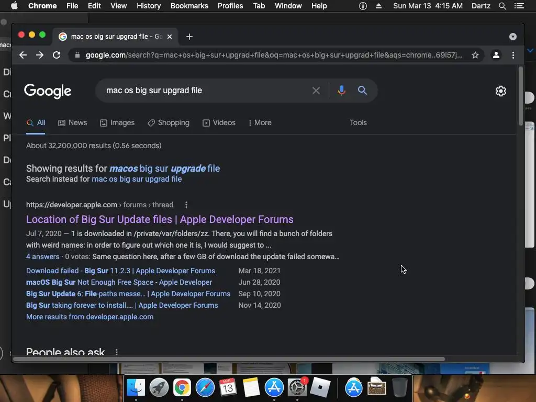Open Safari from the Dock
536x402 pixels.
[x=205, y=388]
